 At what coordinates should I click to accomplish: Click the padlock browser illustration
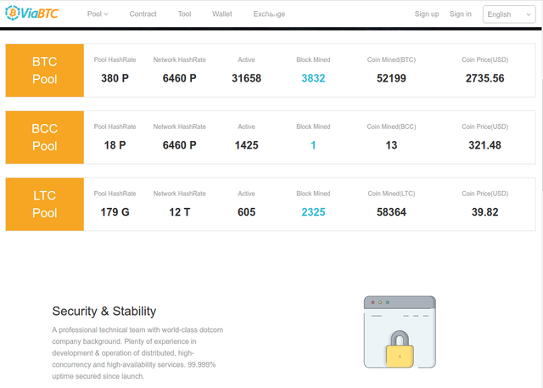(x=399, y=332)
